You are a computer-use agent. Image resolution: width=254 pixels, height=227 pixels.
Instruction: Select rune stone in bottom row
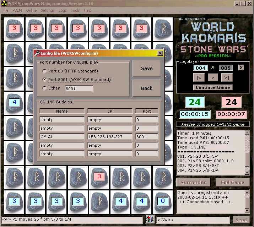(x=99, y=202)
